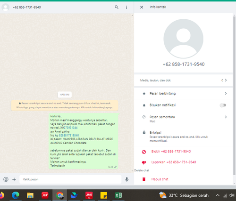Open the volume tray icon

coord(232,195)
